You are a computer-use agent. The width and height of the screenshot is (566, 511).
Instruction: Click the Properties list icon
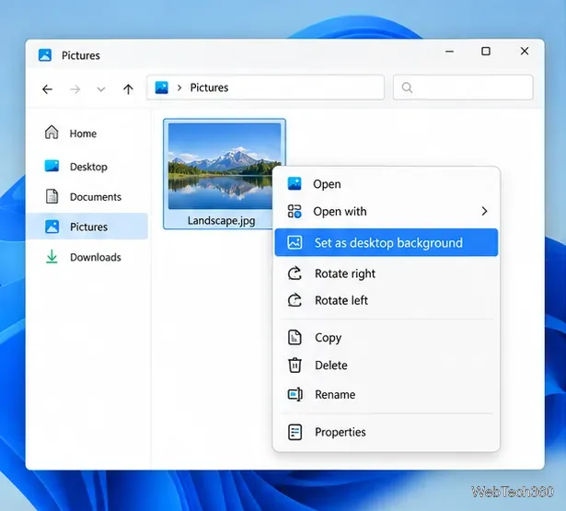click(295, 432)
